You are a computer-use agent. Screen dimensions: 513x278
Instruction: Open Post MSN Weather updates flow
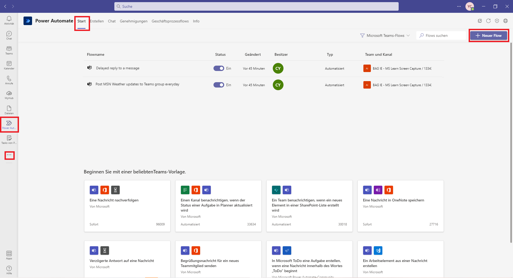point(137,84)
